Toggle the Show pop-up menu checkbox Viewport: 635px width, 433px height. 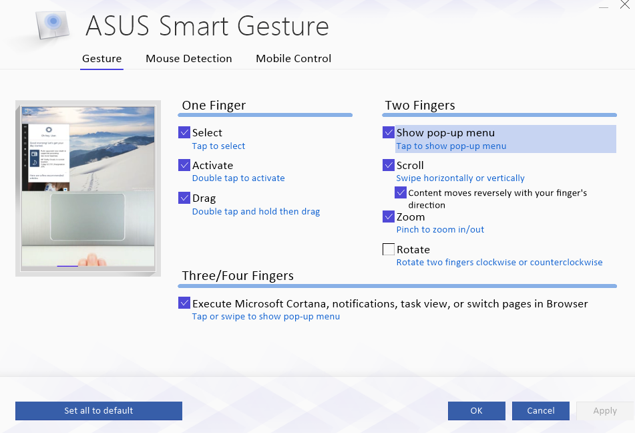pyautogui.click(x=389, y=132)
